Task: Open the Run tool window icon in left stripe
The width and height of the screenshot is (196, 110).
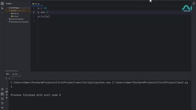Action: (x=2, y=94)
